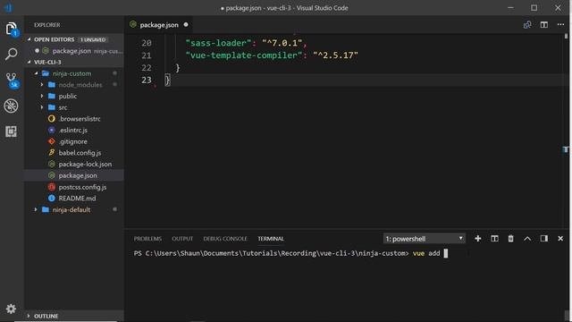The width and height of the screenshot is (572, 322).
Task: Open babel.config.js file
Action: tap(80, 153)
